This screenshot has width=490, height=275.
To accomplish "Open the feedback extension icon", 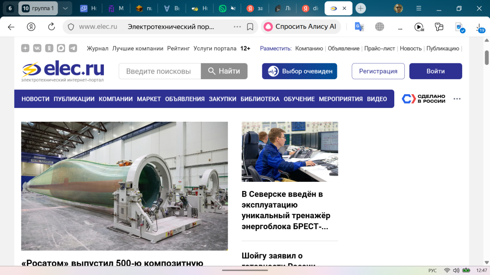I will pyautogui.click(x=439, y=27).
